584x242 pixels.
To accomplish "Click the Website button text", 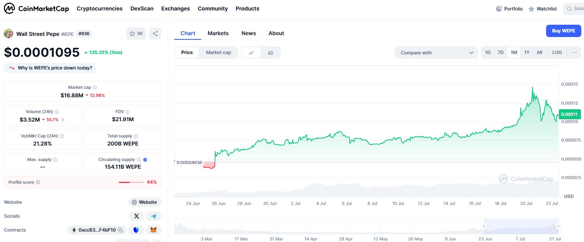I will 148,202.
